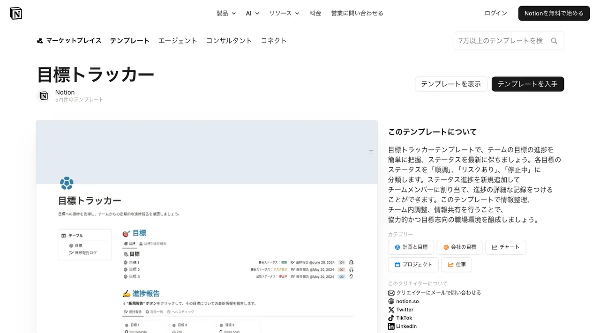
Task: Click the email envelope icon
Action: coord(391,293)
